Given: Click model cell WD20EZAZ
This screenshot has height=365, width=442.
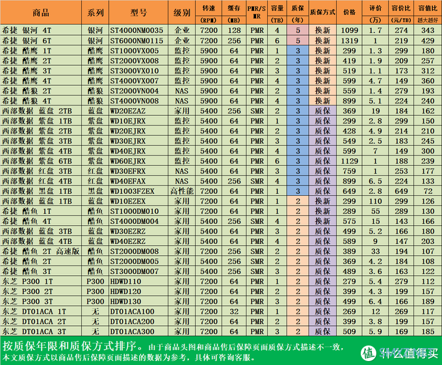Looking at the screenshot, I should (128, 111).
